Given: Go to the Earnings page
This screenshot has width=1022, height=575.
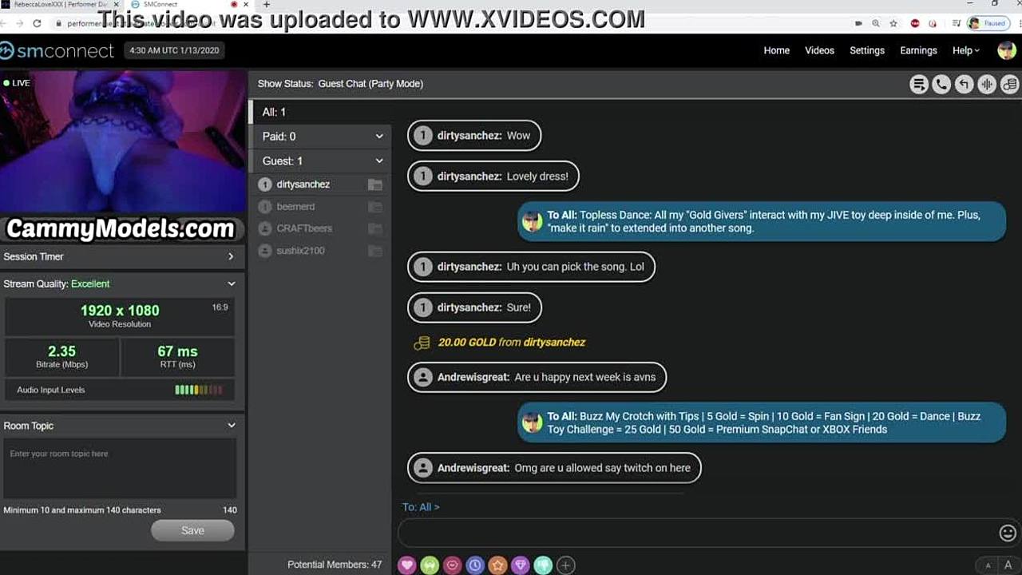Looking at the screenshot, I should pyautogui.click(x=918, y=50).
